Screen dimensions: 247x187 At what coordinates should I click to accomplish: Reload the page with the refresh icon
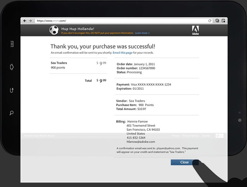click(210, 21)
